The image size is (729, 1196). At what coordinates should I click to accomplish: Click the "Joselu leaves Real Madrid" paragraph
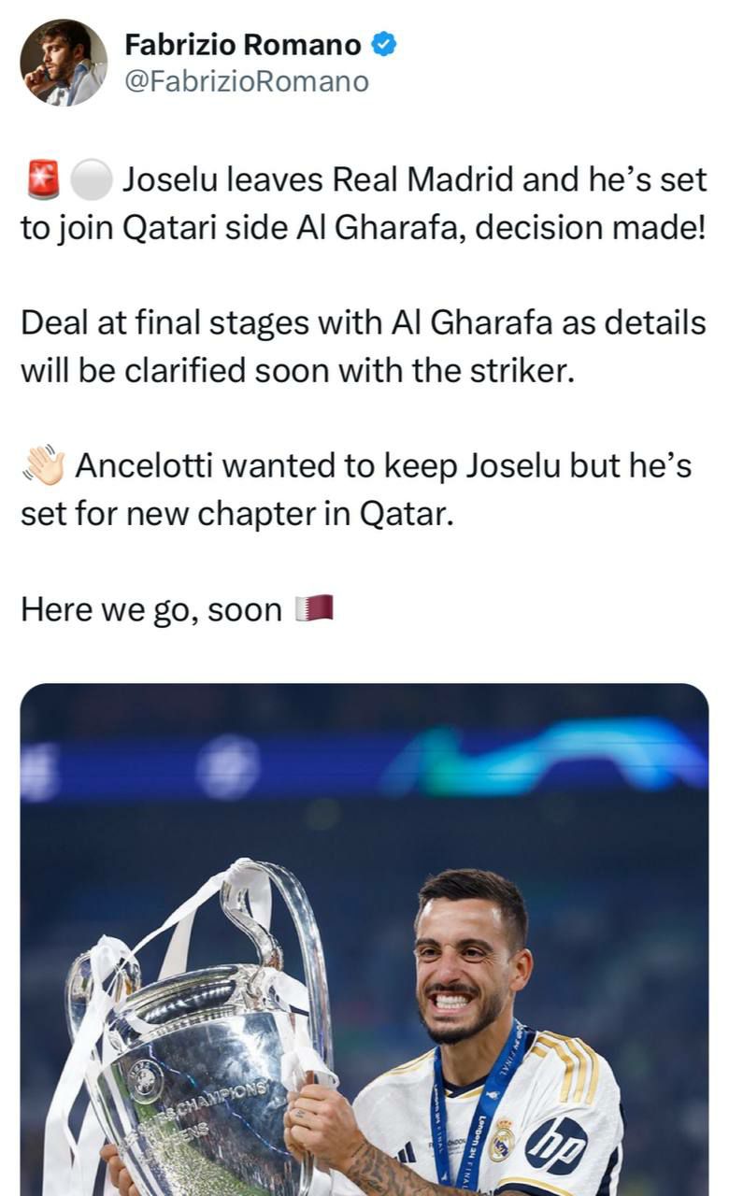pyautogui.click(x=364, y=203)
